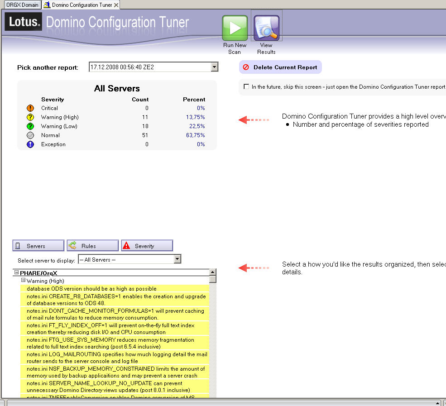
Task: Click the bottom-right window scroll arrow
Action: tap(438, 403)
